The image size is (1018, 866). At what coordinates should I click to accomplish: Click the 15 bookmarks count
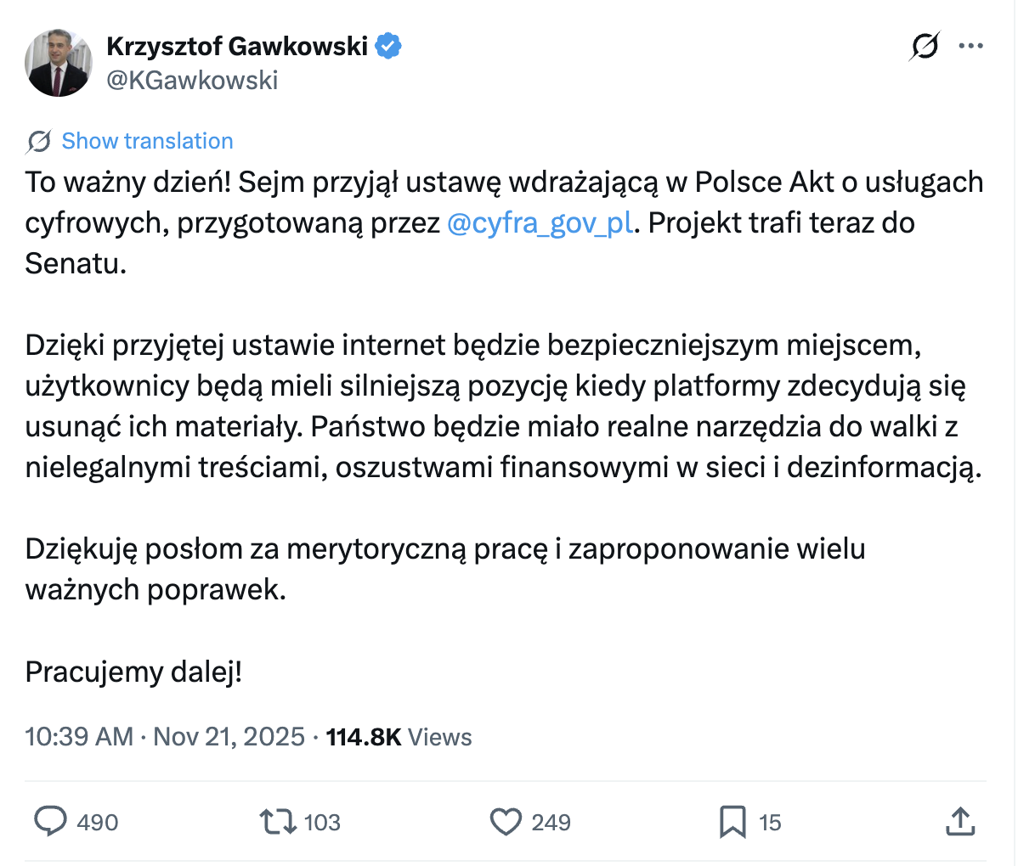tap(770, 822)
